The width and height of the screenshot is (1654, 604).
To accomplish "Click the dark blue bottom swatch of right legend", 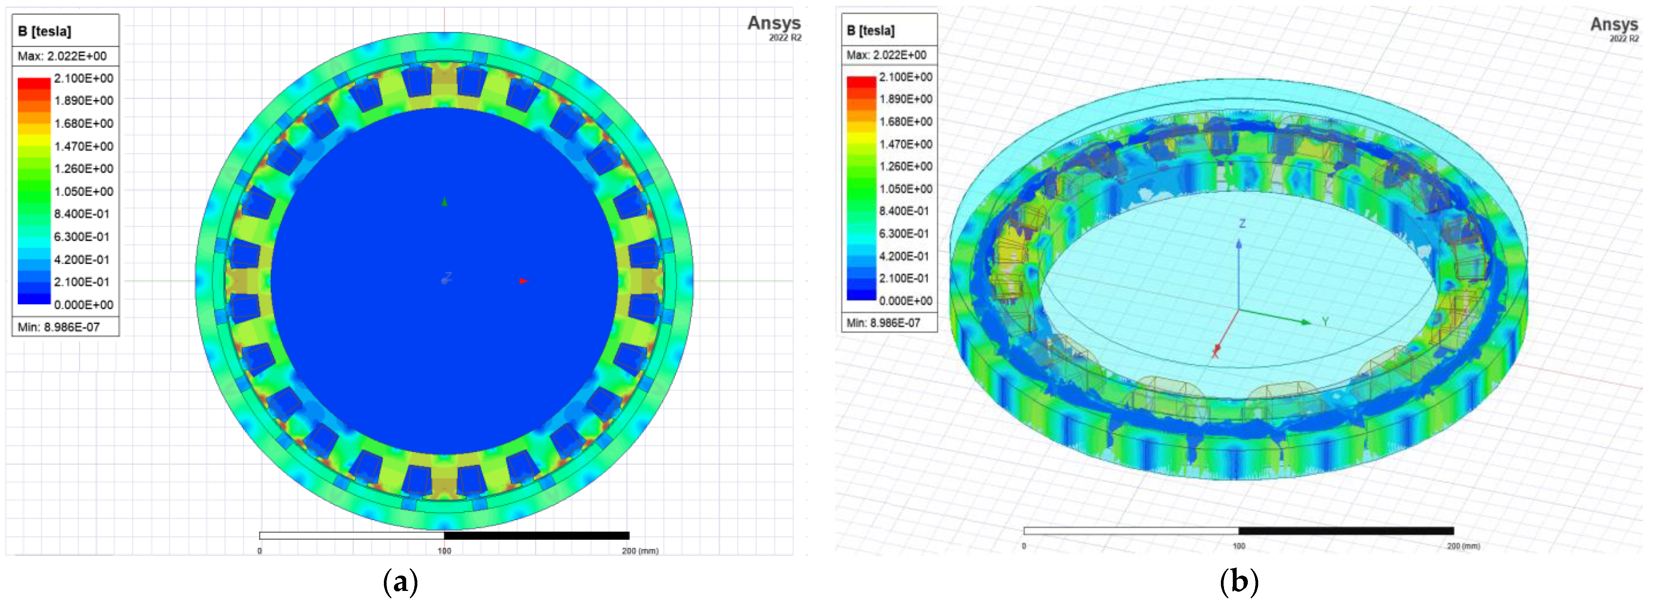I will coord(861,295).
